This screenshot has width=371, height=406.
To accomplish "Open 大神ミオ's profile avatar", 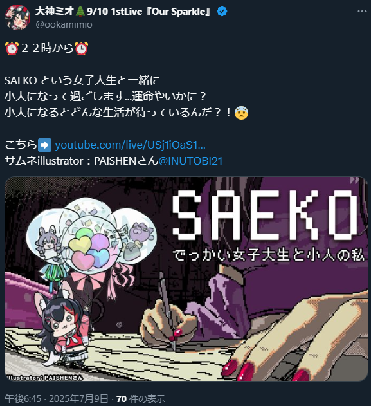I will (x=17, y=17).
